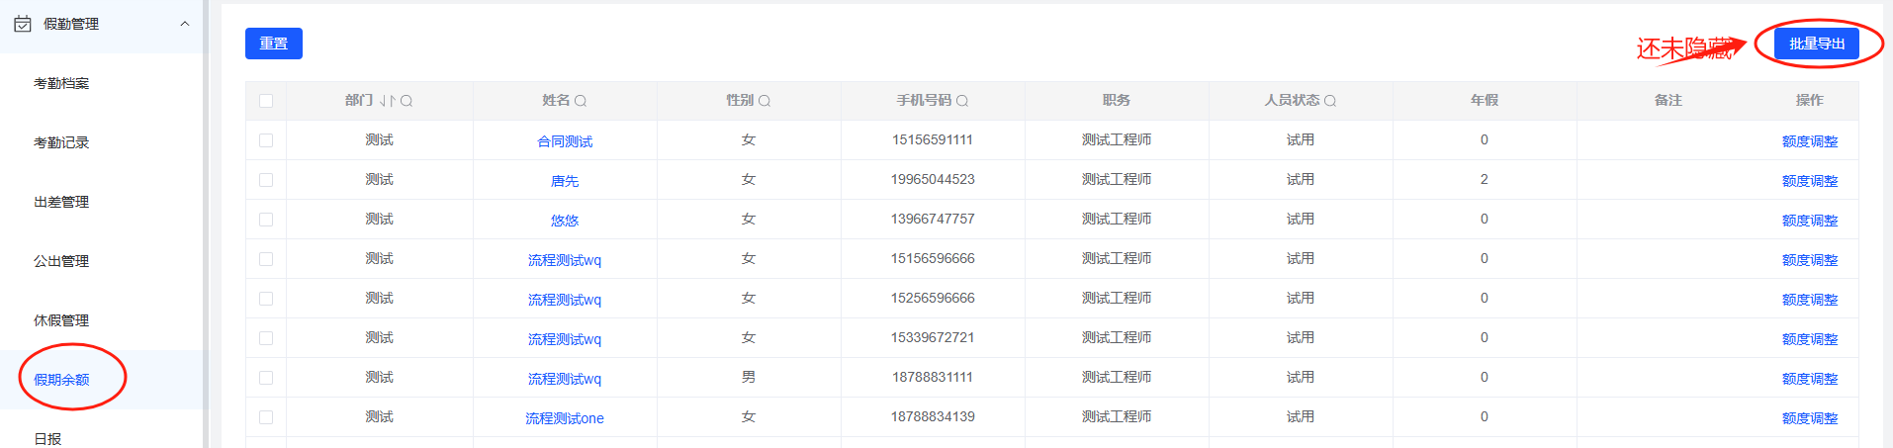Click the 年假 value 2 for 唐先
This screenshot has width=1893, height=448.
point(1484,179)
